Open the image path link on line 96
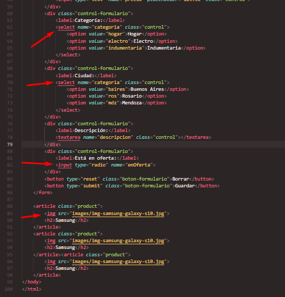 click(118, 262)
